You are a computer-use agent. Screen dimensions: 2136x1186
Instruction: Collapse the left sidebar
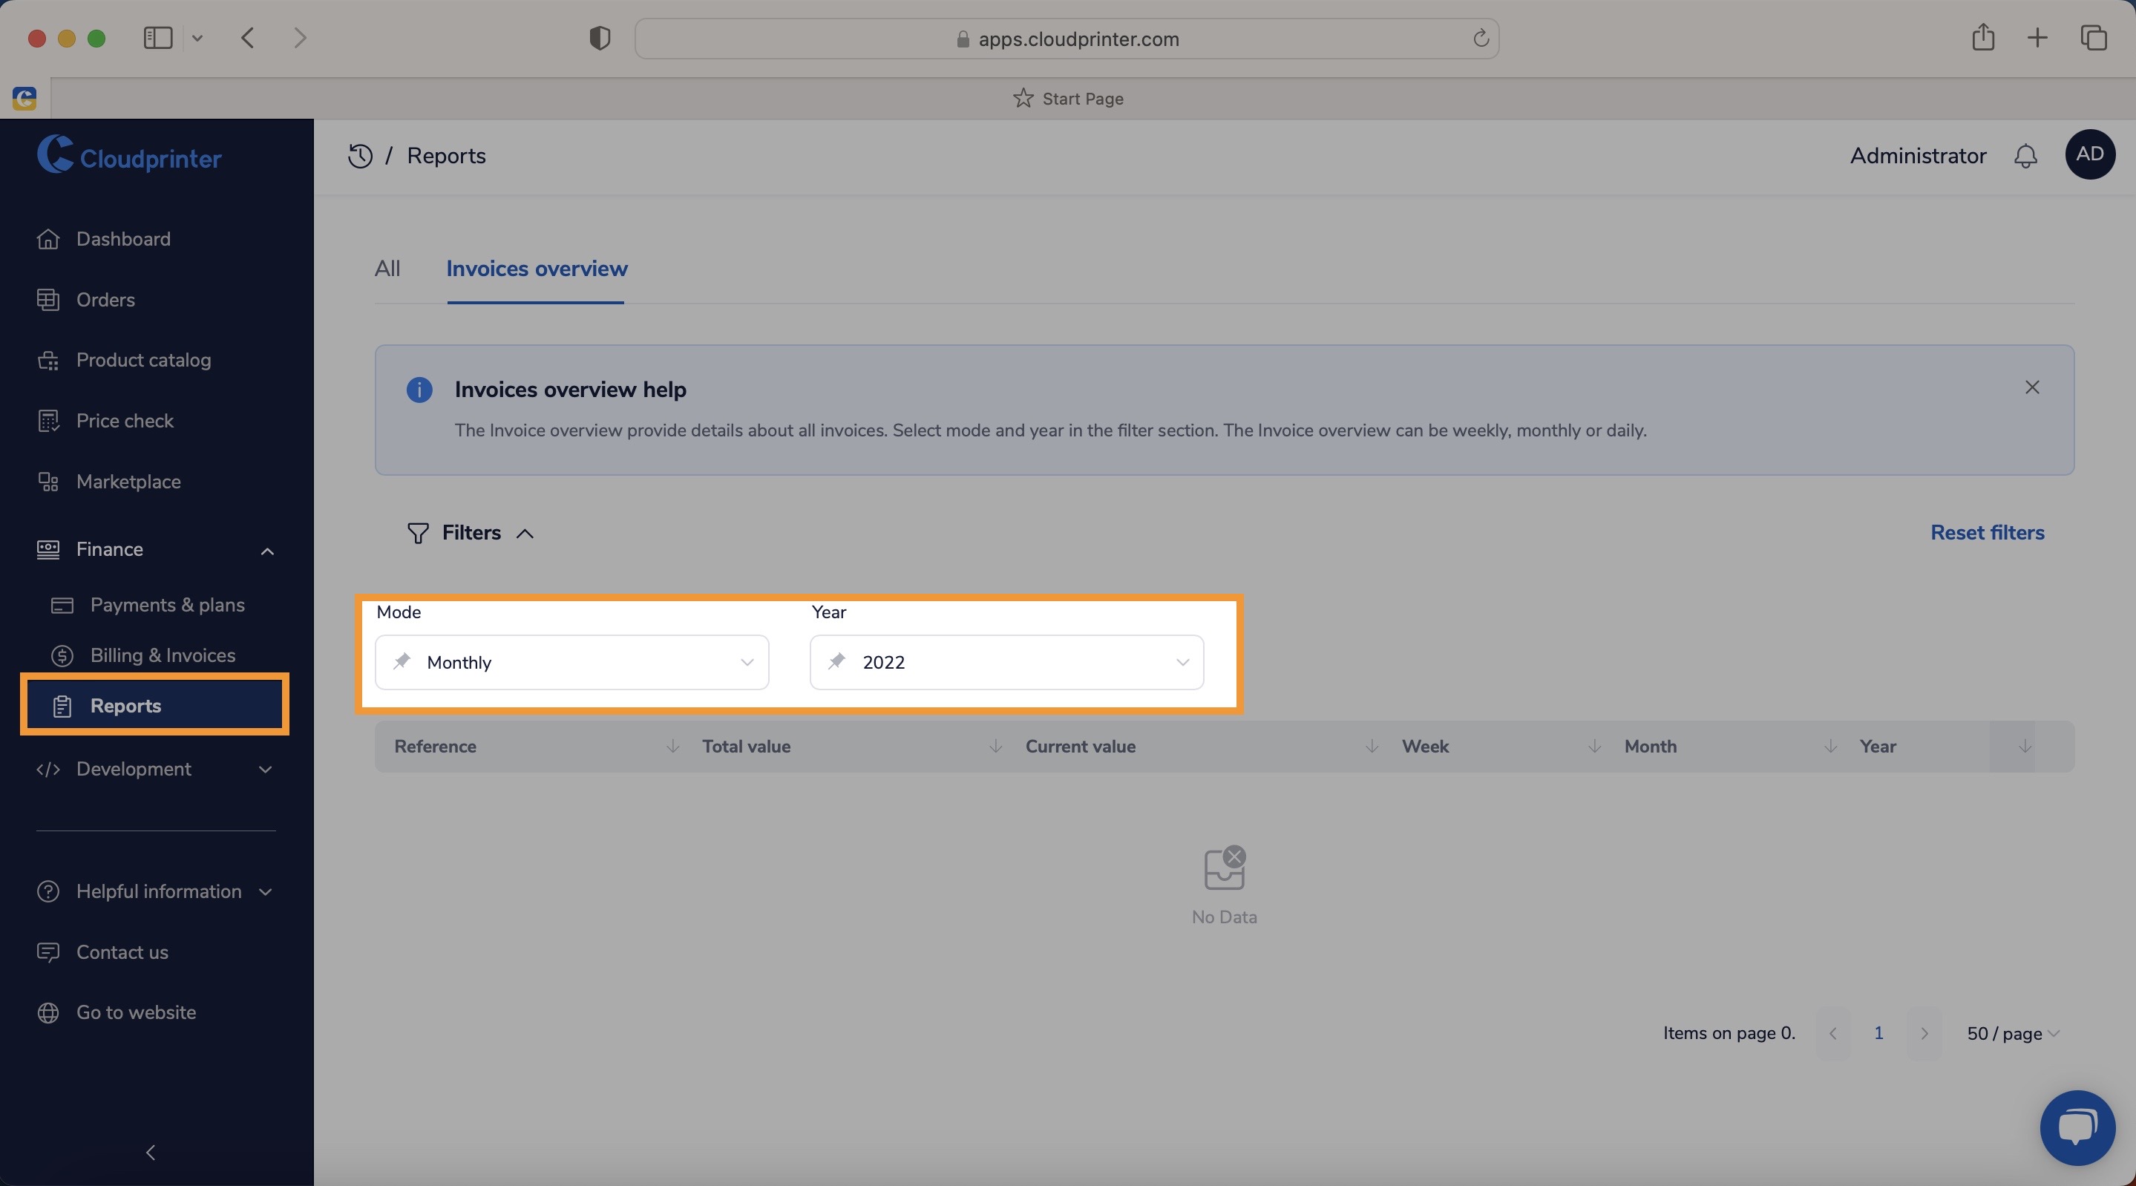tap(151, 1152)
